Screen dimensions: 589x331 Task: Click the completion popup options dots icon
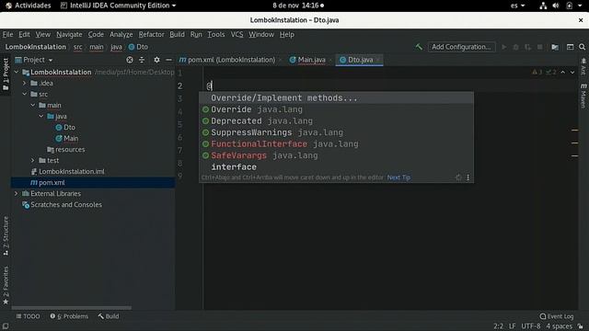(468, 177)
